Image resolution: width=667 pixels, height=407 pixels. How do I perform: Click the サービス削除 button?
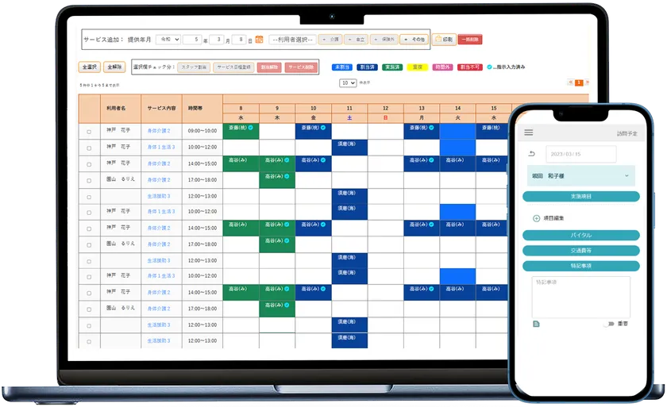pyautogui.click(x=301, y=67)
